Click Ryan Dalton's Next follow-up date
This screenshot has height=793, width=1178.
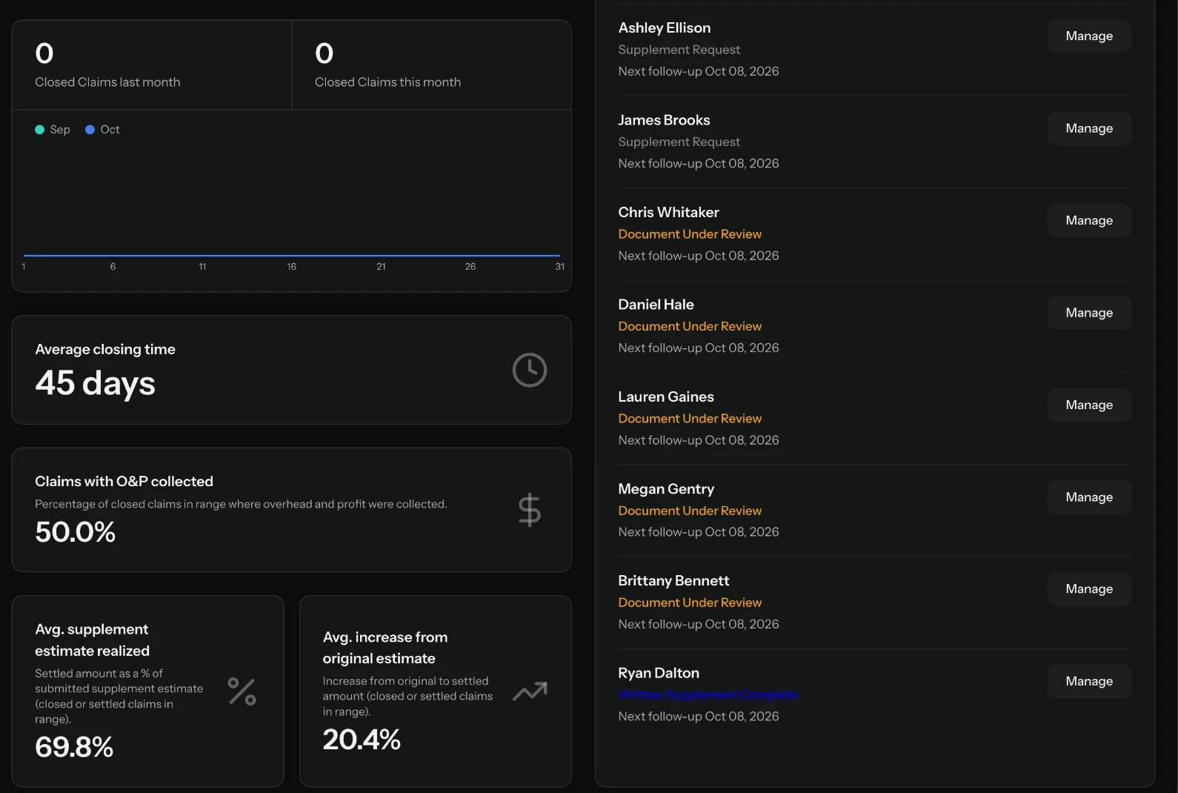699,717
